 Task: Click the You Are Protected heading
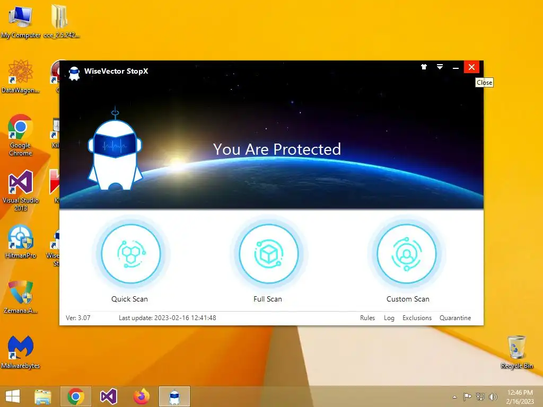click(277, 149)
